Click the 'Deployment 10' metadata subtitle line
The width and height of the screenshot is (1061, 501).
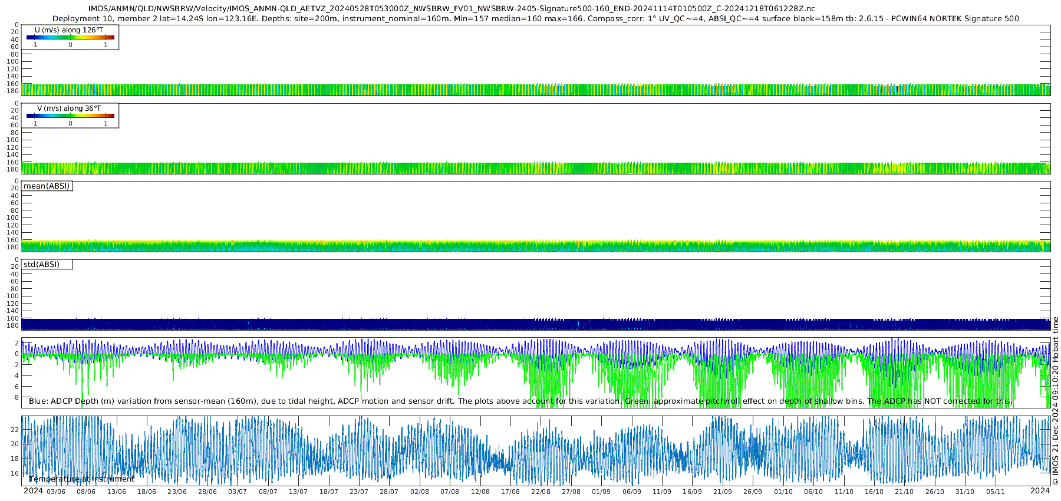coord(535,19)
